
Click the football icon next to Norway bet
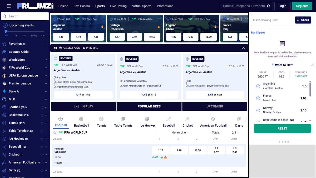tap(258, 110)
